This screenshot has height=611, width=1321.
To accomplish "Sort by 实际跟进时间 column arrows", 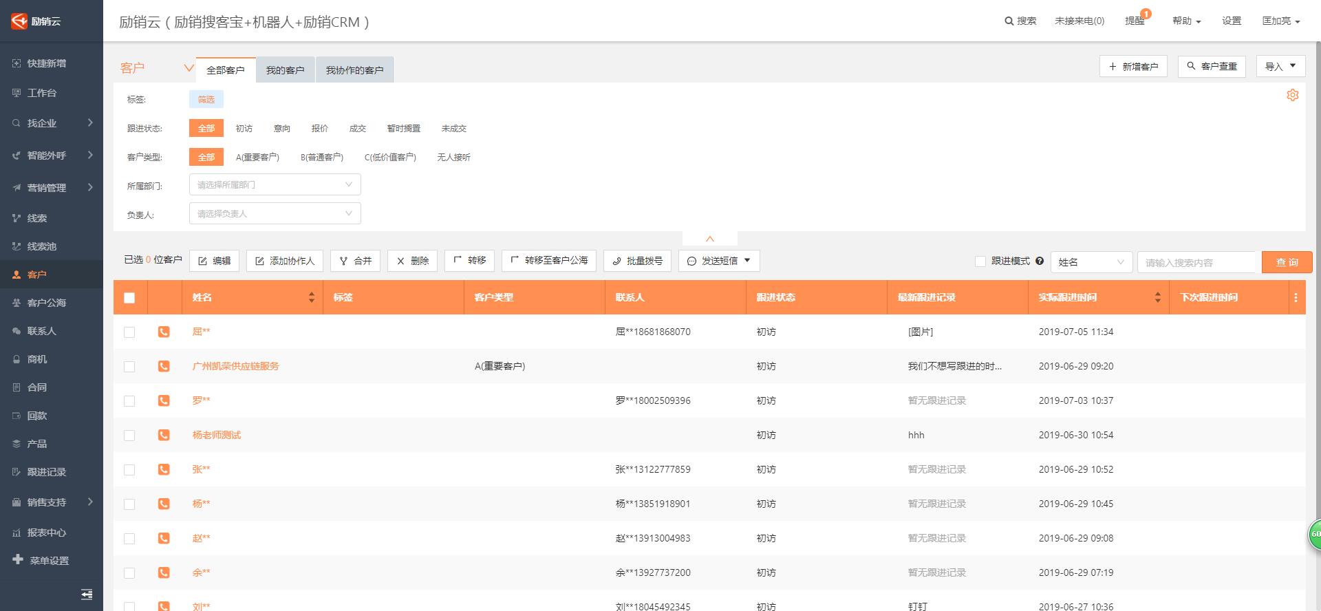I will click(1158, 297).
